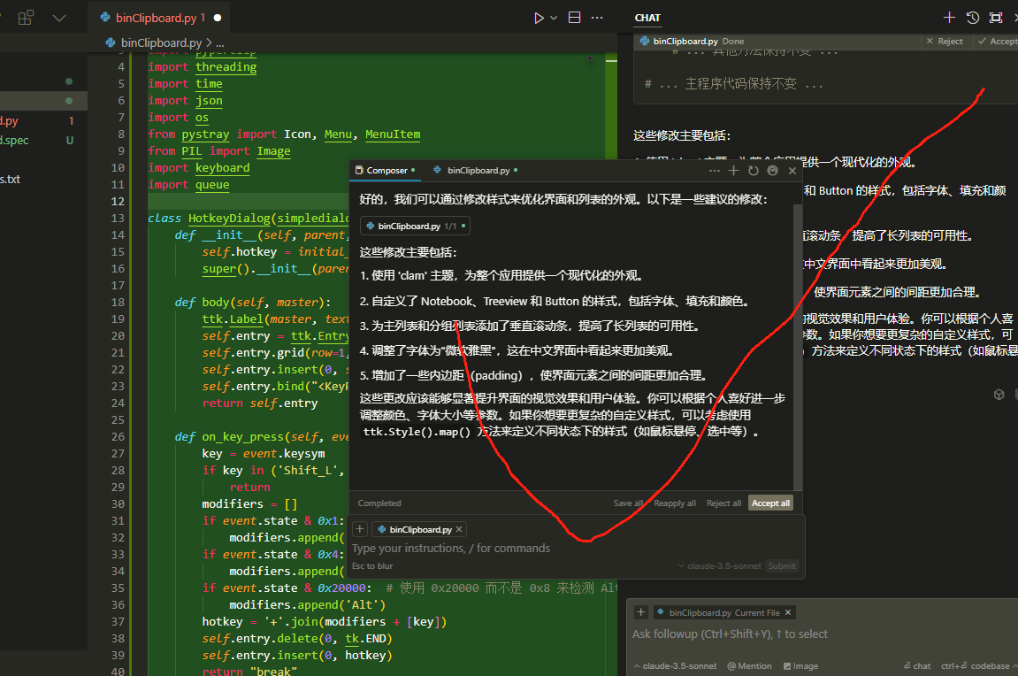Click the Reject all button

723,503
